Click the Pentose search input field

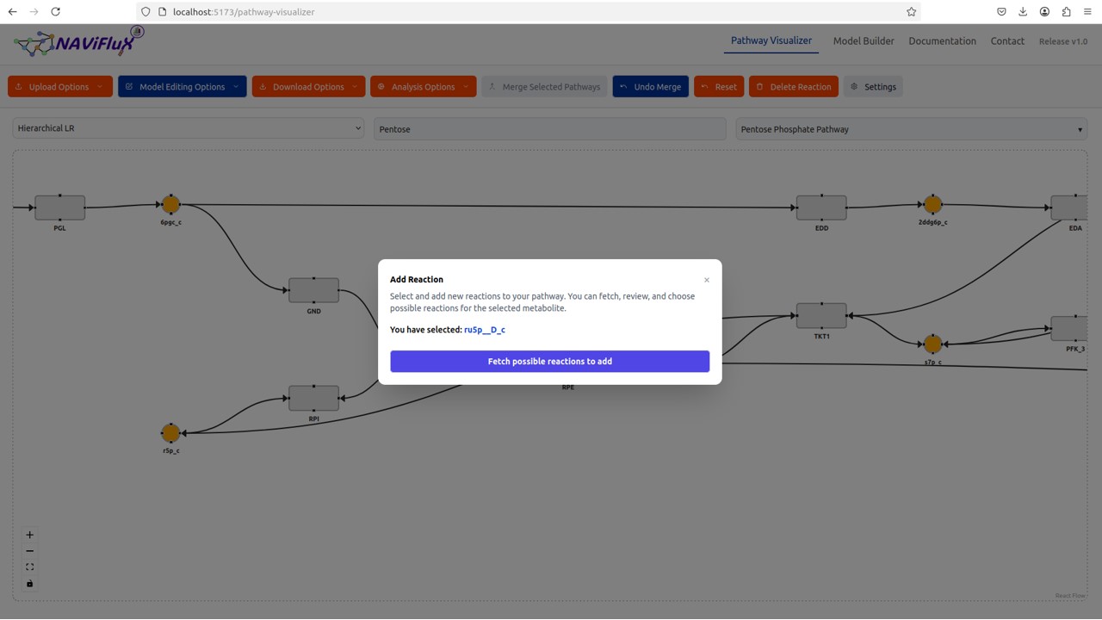coord(549,129)
